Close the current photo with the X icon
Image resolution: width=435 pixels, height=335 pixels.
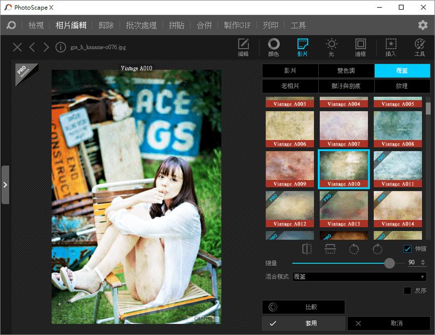pyautogui.click(x=17, y=47)
